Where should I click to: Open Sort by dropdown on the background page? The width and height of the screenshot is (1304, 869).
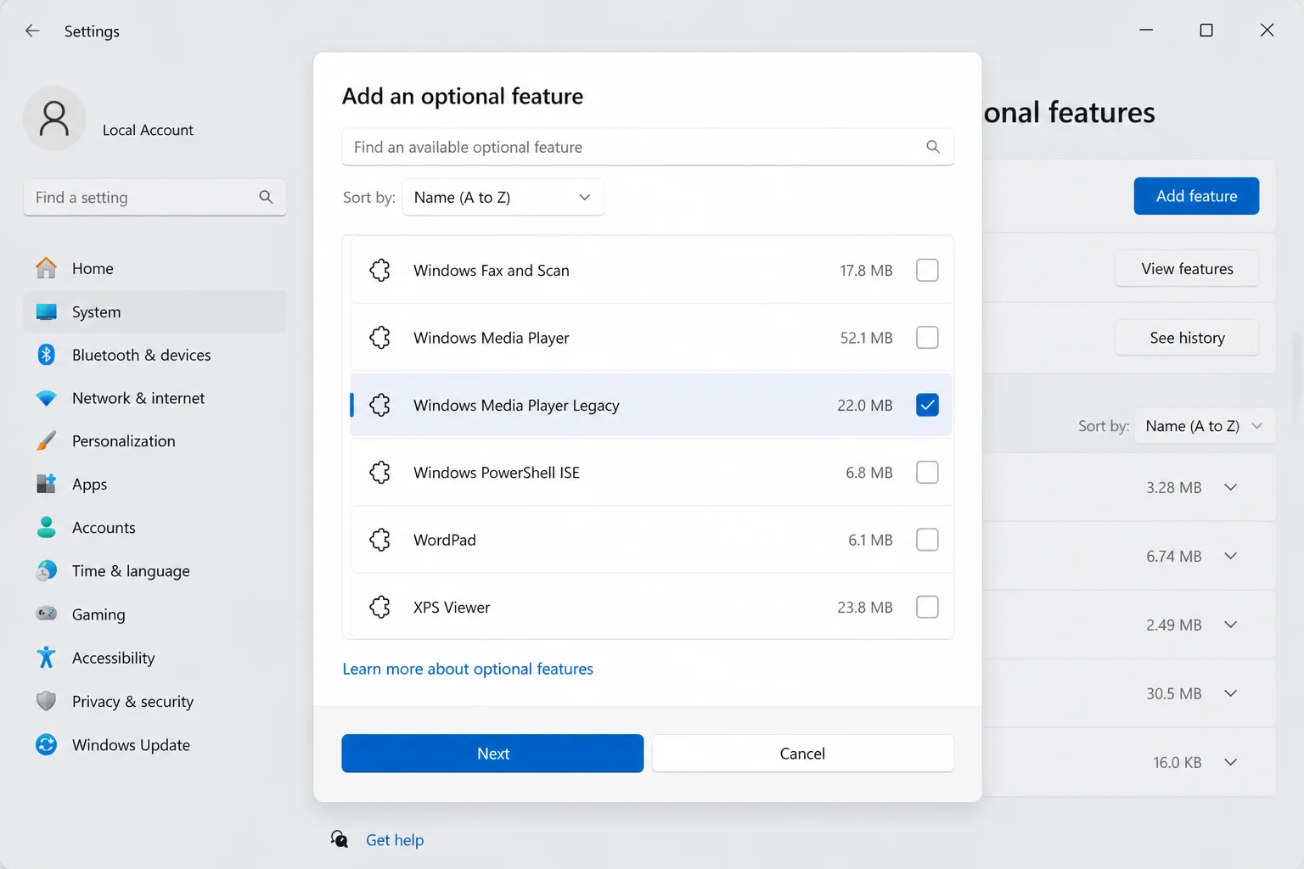pos(1205,426)
